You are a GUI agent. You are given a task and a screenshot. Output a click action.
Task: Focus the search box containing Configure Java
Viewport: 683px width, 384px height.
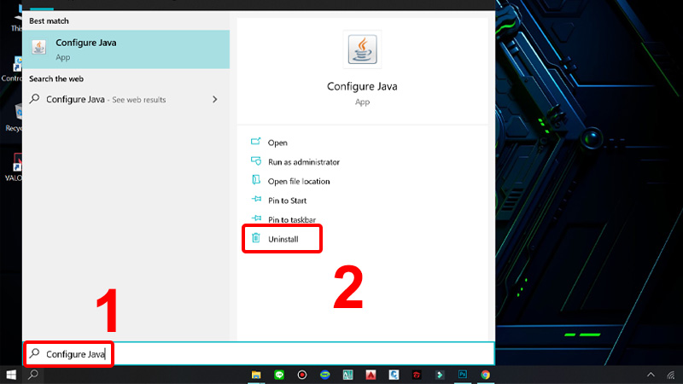(x=259, y=354)
